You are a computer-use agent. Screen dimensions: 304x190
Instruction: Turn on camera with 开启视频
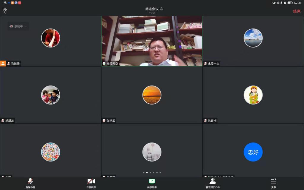point(91,181)
